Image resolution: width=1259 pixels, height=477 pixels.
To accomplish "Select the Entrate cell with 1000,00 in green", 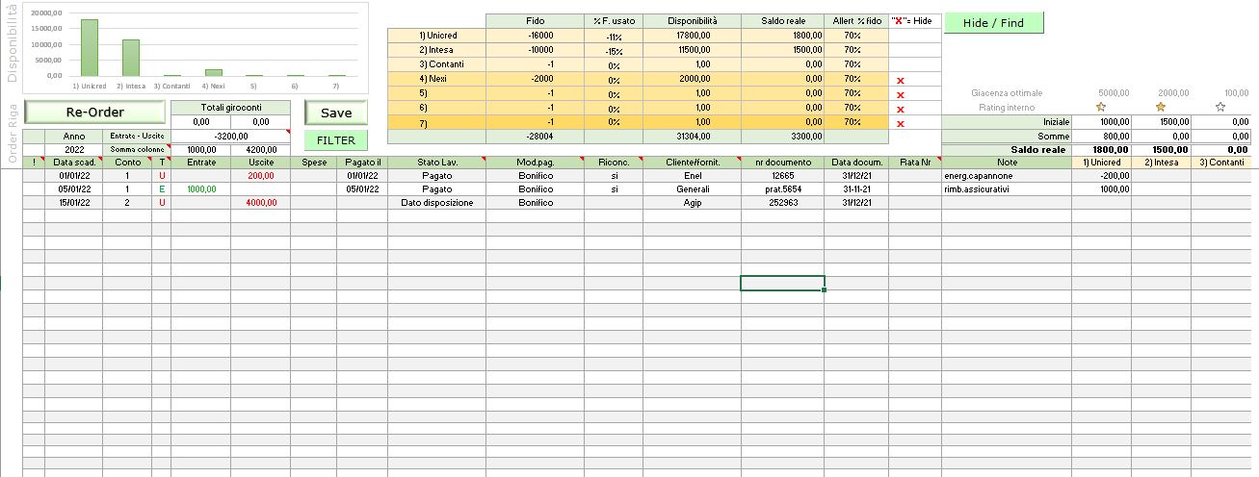I will 200,189.
